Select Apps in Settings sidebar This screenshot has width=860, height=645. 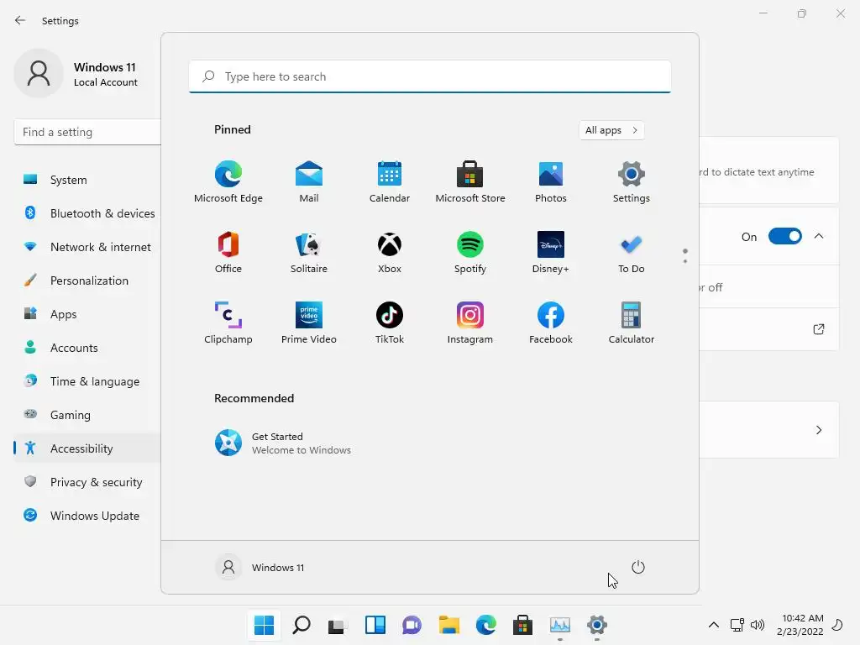[x=87, y=314]
